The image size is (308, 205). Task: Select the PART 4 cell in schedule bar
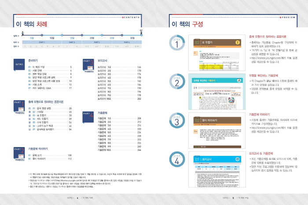(x=127, y=42)
